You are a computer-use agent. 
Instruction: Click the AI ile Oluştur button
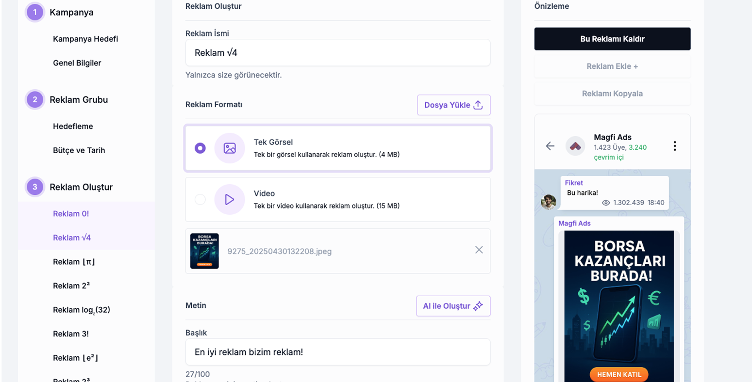[x=453, y=306]
